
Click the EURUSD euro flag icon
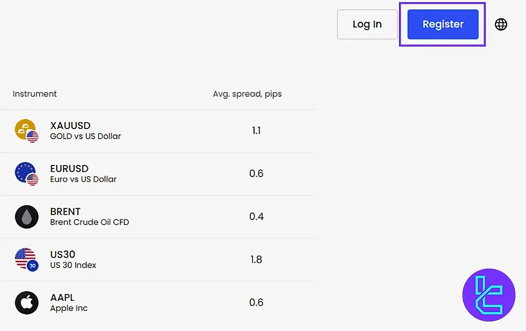click(26, 173)
